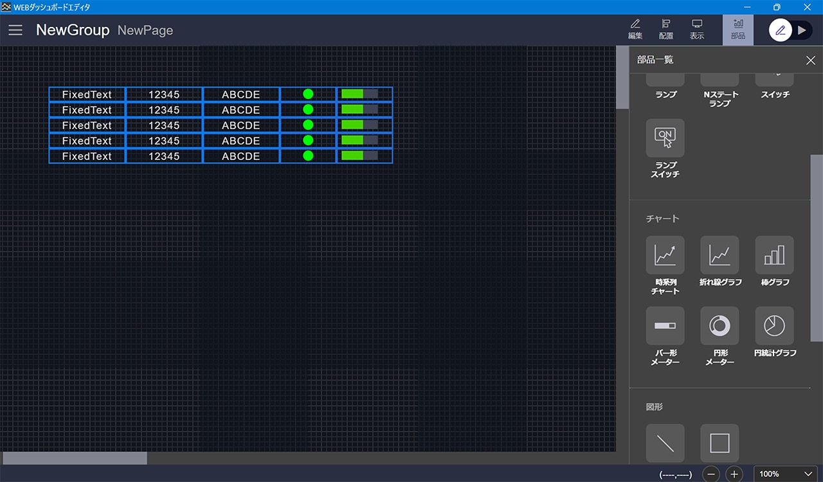Select the line graph (折れ線グラフ) part
823x482 pixels.
[719, 255]
